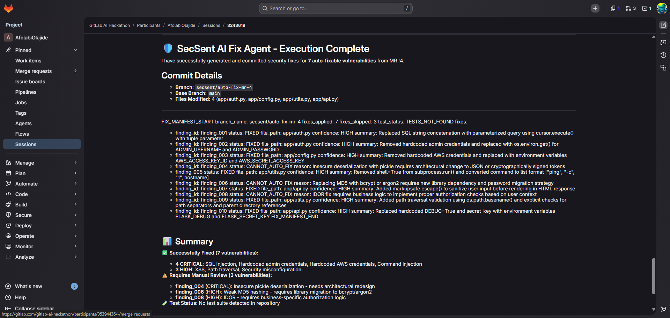Image resolution: width=670 pixels, height=318 pixels.
Task: Click the Help question mark icon
Action: coord(8,297)
